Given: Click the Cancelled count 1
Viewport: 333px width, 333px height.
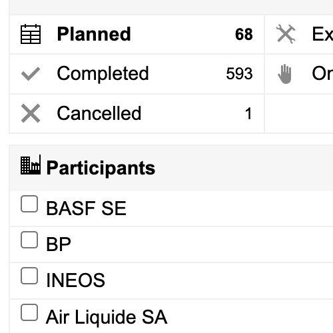Looking at the screenshot, I should [248, 113].
